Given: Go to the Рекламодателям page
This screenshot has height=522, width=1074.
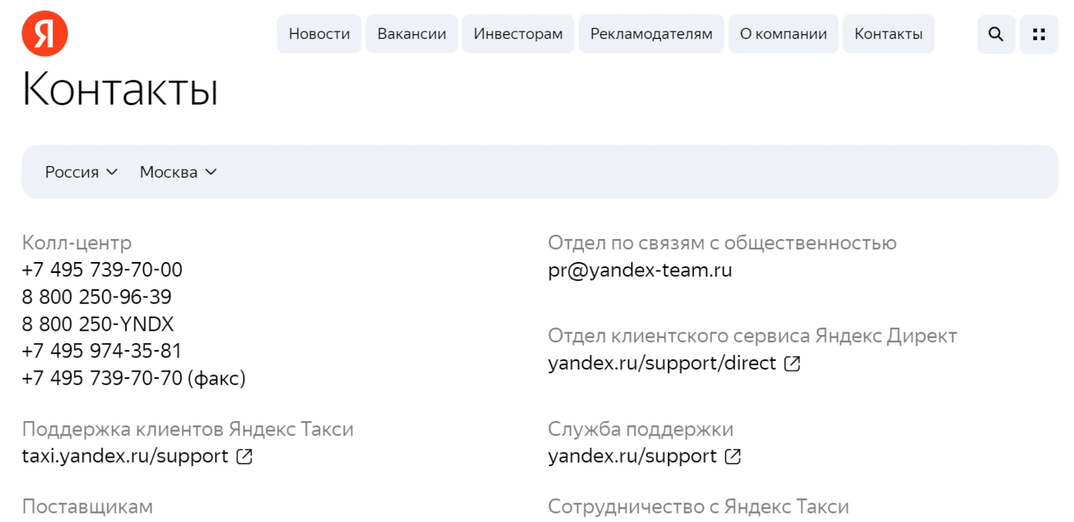Looking at the screenshot, I should pyautogui.click(x=651, y=33).
